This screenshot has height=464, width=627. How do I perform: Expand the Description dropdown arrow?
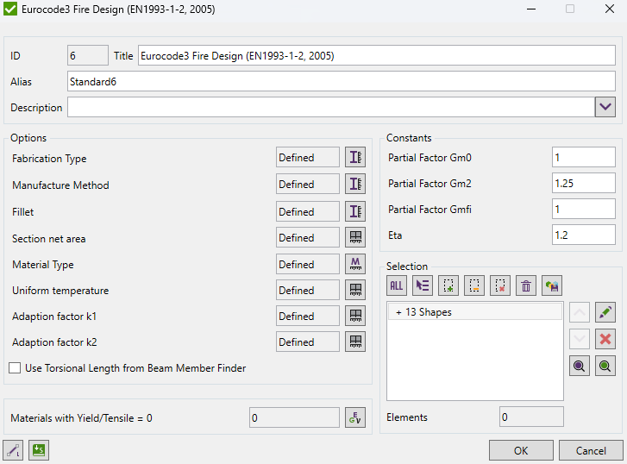click(605, 107)
